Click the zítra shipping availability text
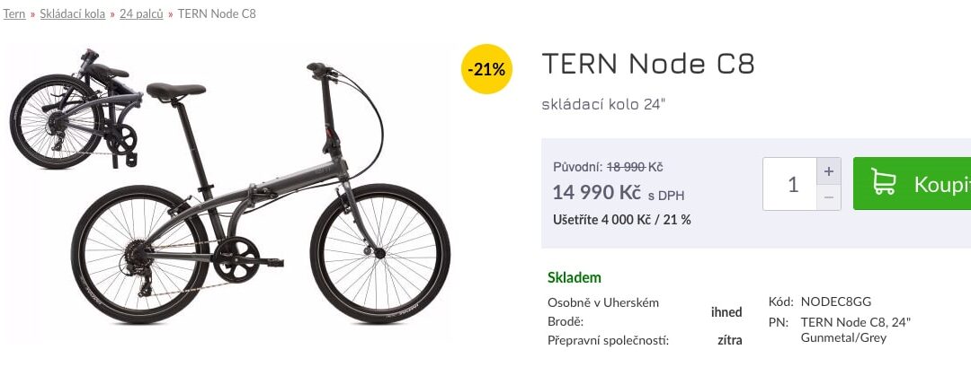971x367 pixels. click(730, 340)
